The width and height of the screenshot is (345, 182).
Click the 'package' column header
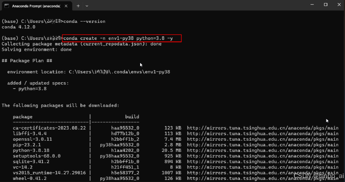click(23, 117)
